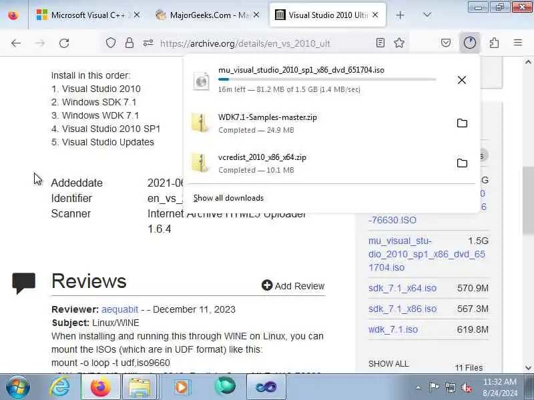534x400 pixels.
Task: Close the MajorGeeks.Com tab
Action: click(x=256, y=15)
